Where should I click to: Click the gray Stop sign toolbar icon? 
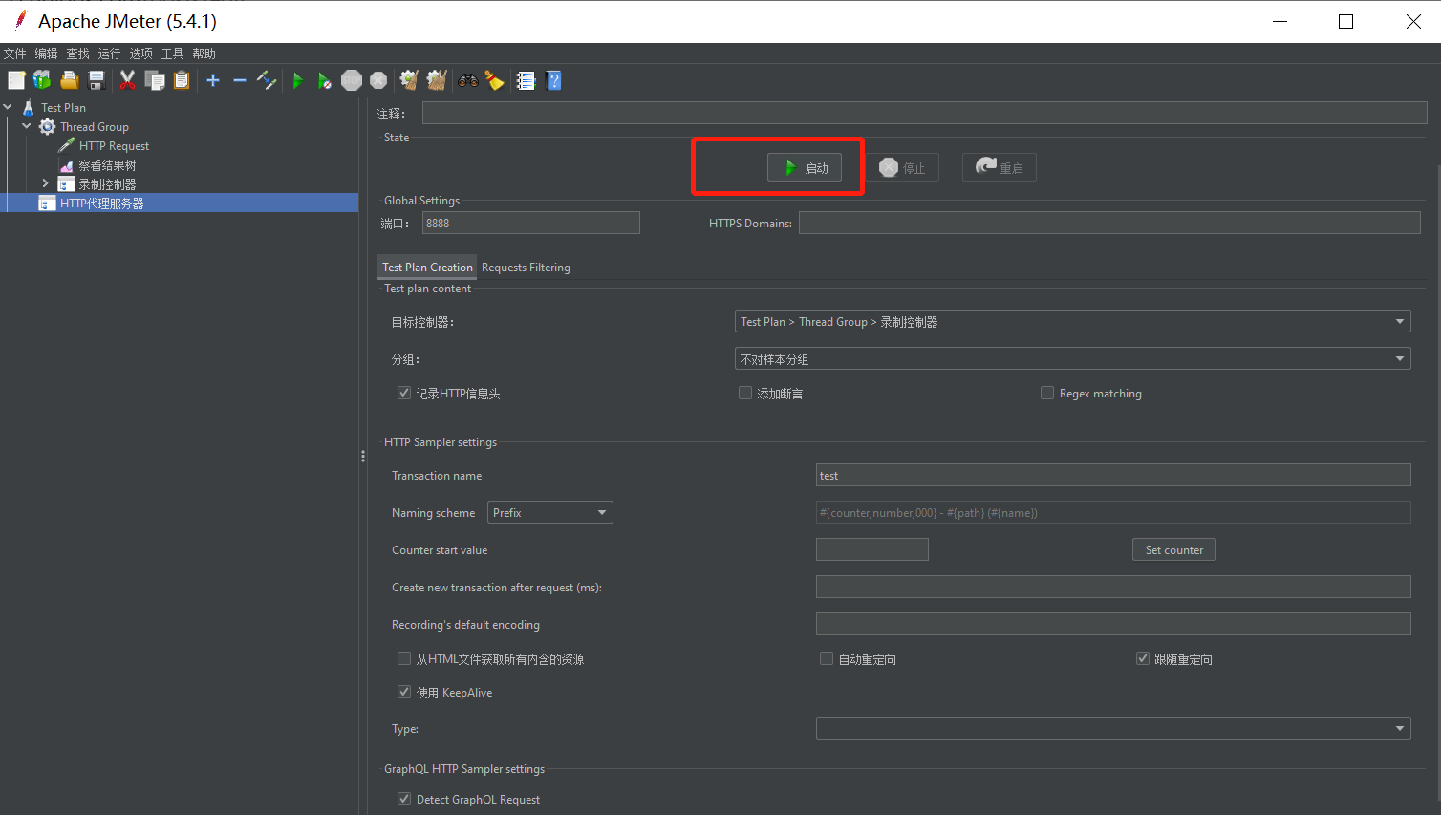[352, 81]
